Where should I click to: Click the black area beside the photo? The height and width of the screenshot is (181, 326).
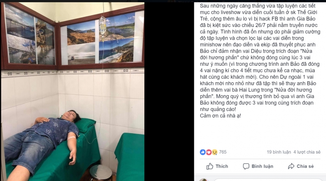169,91
